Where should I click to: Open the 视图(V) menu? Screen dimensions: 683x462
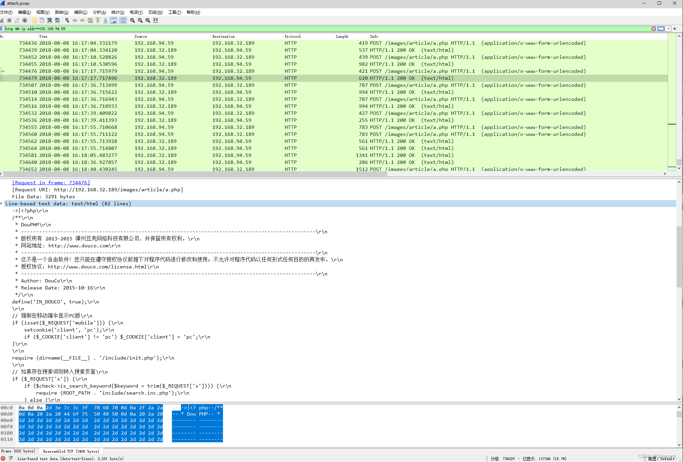pyautogui.click(x=43, y=12)
